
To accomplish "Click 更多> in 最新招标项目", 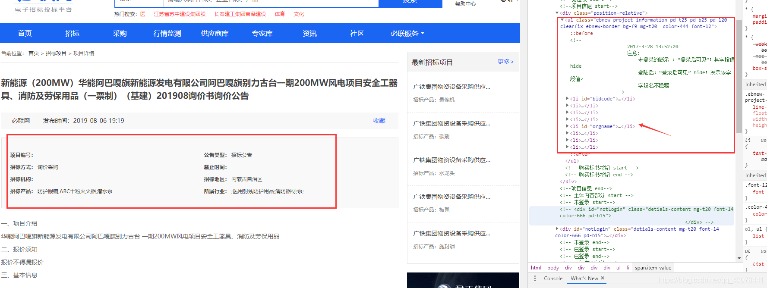I will click(505, 62).
